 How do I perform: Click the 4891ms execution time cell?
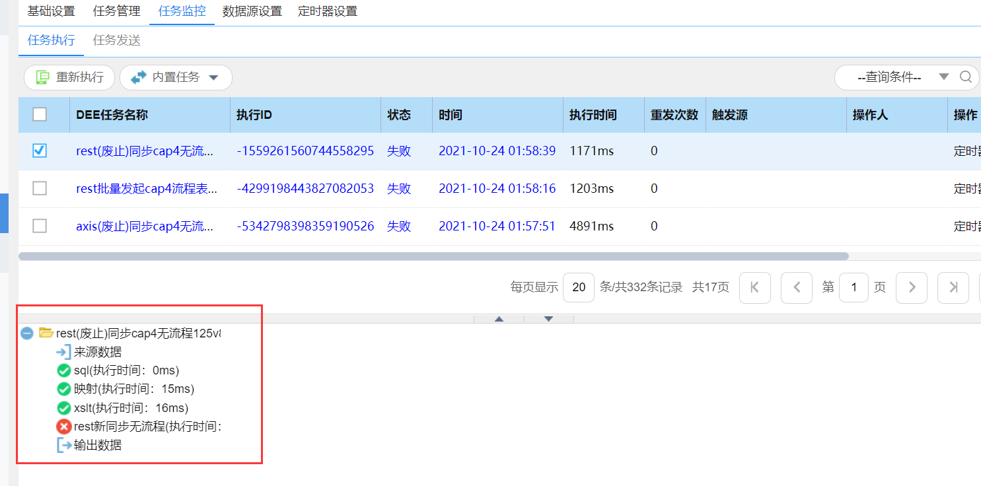click(592, 226)
